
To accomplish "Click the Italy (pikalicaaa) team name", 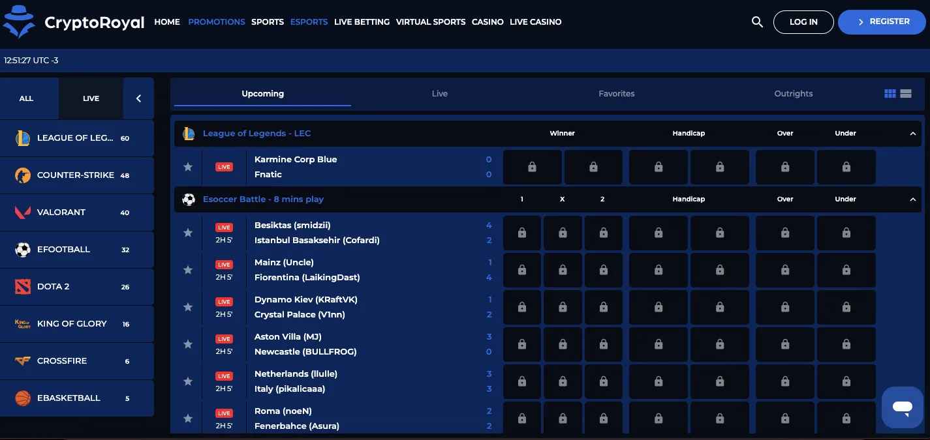I will [290, 389].
